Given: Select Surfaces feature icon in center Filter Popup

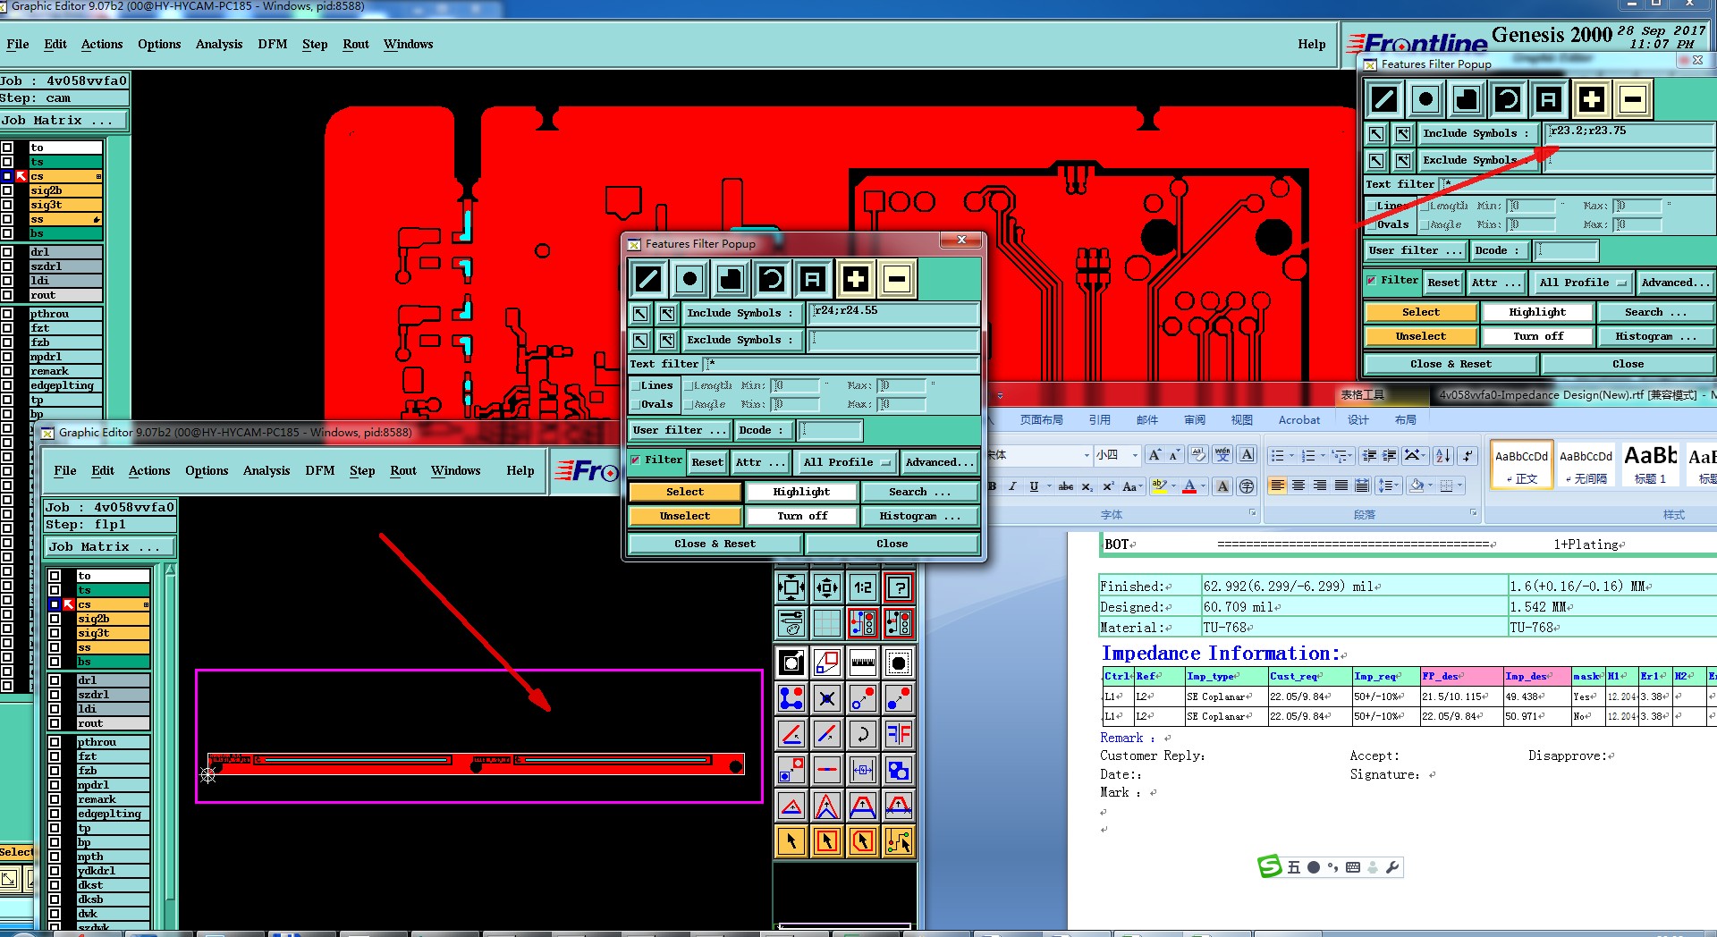Looking at the screenshot, I should pyautogui.click(x=731, y=279).
